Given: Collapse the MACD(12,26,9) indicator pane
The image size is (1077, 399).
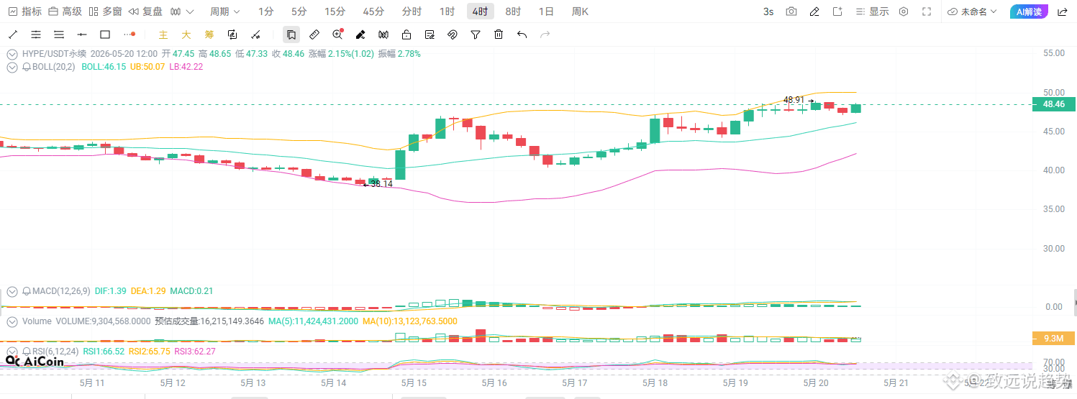Looking at the screenshot, I should click(12, 291).
